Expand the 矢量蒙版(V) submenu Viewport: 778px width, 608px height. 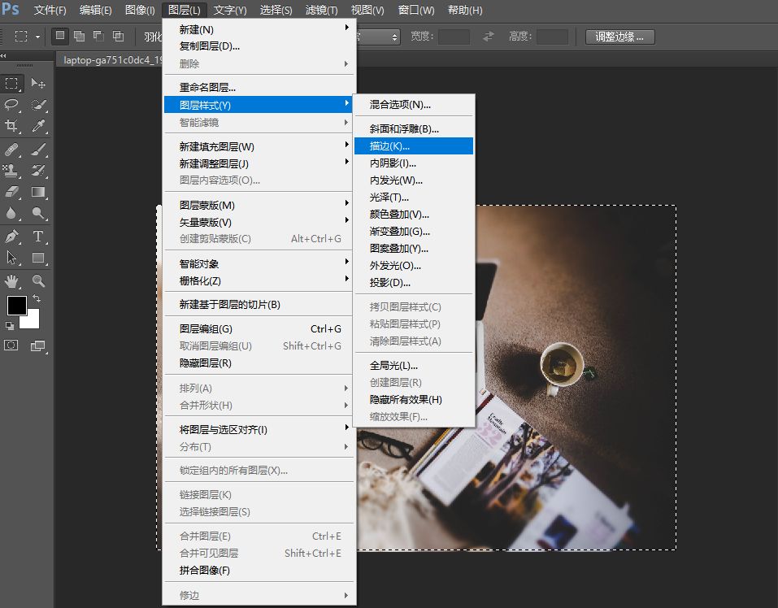point(259,222)
